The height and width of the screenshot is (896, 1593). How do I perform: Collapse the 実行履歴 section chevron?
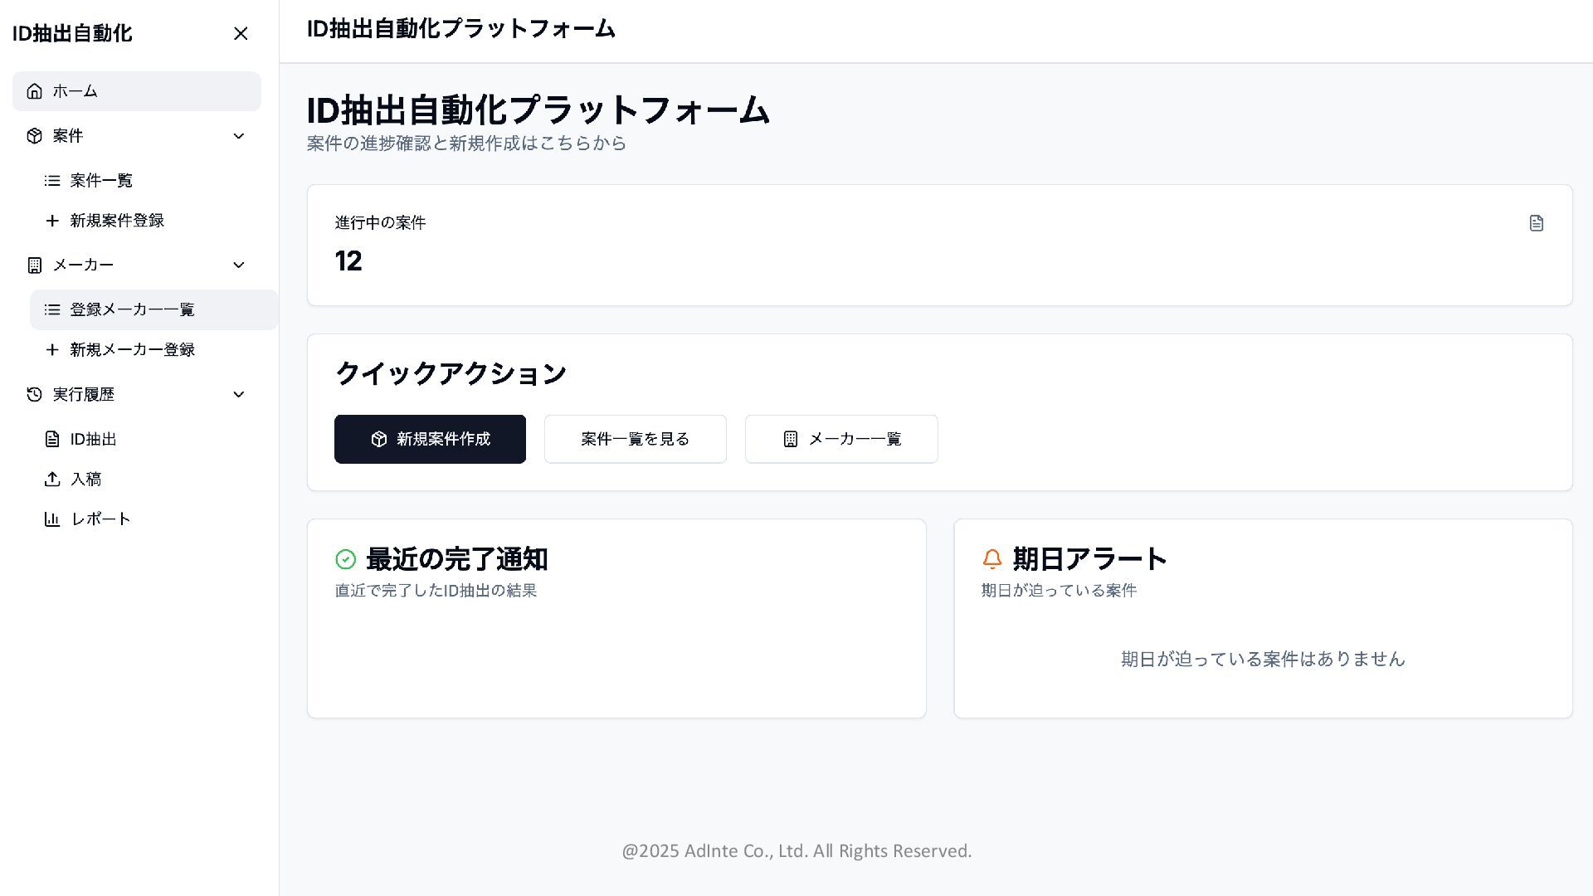[x=239, y=395]
